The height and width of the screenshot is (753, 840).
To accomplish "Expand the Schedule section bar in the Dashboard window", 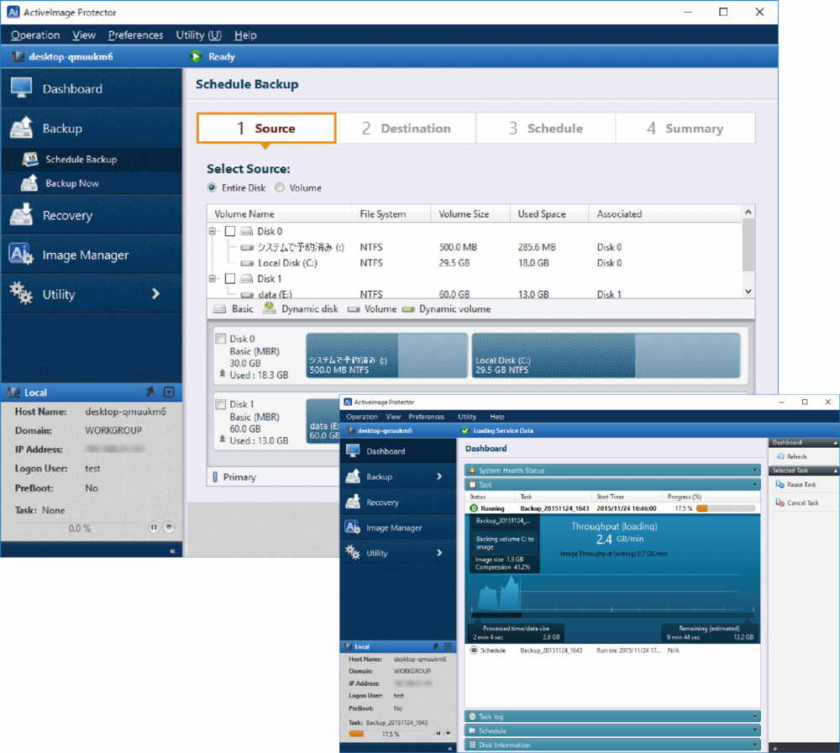I will (612, 730).
